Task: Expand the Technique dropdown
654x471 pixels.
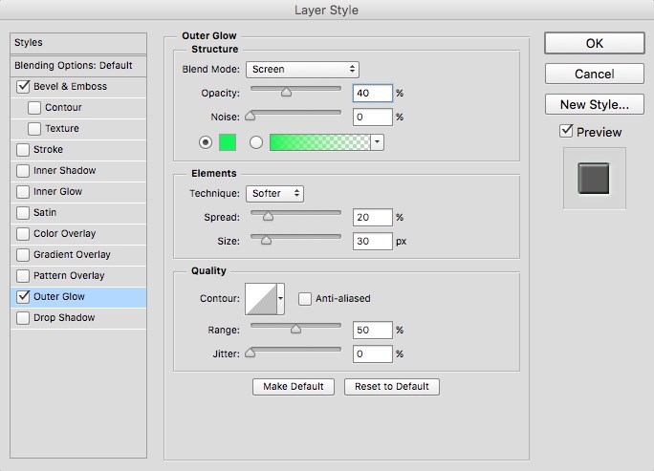Action: [x=274, y=194]
